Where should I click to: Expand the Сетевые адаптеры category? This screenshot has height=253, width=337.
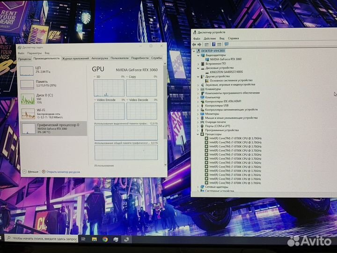click(x=198, y=187)
